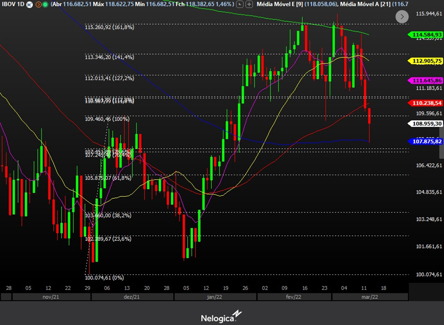Click the Fibonacci label 112.013,41 (127,2%)
Viewport: 444px width, 325px height.
click(109, 78)
